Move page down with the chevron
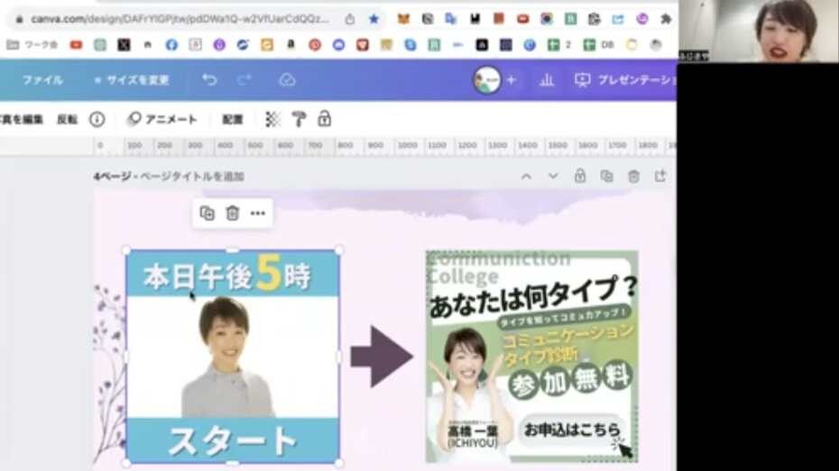The width and height of the screenshot is (839, 471). (x=553, y=177)
